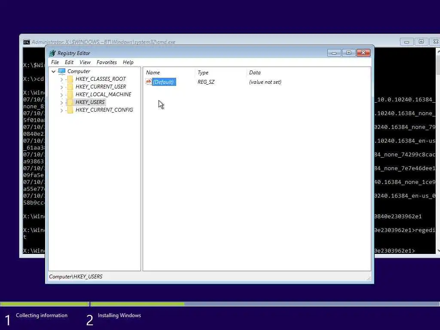Click the cmd.exe scrollbar down arrow
Image resolution: width=440 pixels, height=330 pixels.
click(x=438, y=251)
